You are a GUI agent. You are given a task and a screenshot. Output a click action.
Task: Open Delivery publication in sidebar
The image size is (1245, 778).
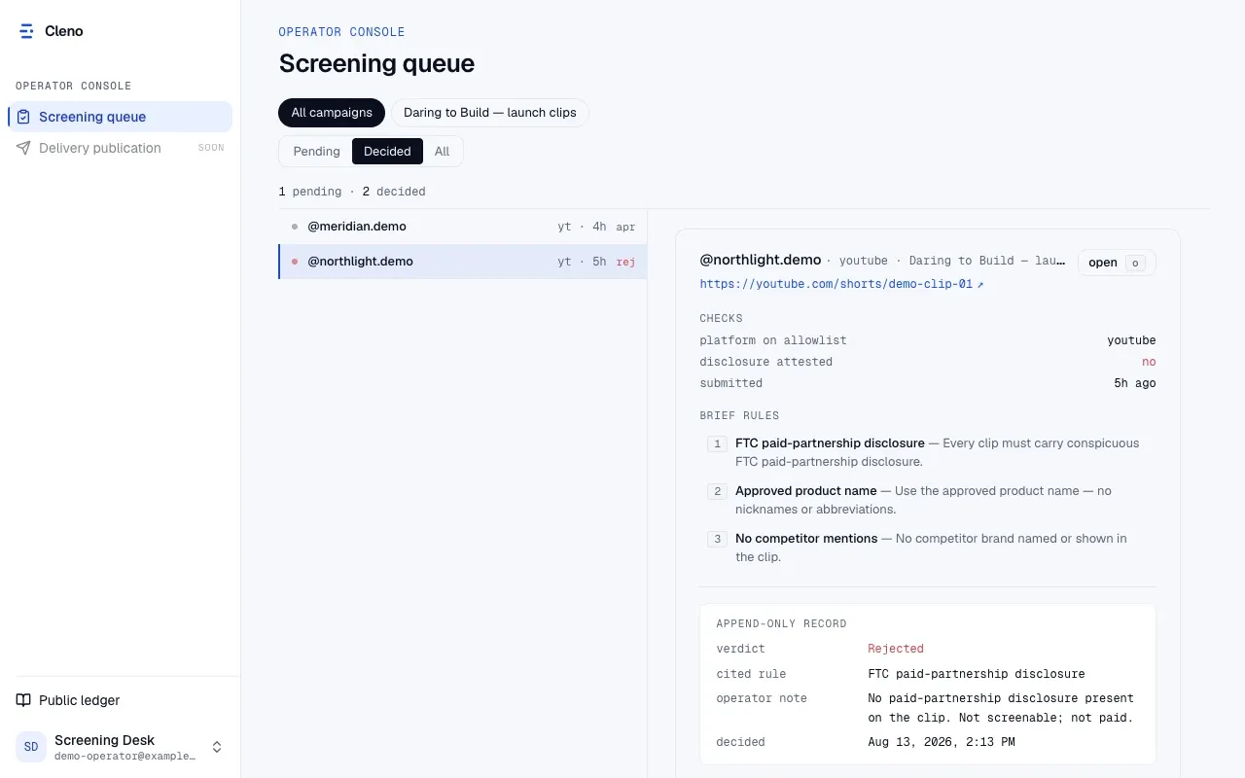coord(120,148)
